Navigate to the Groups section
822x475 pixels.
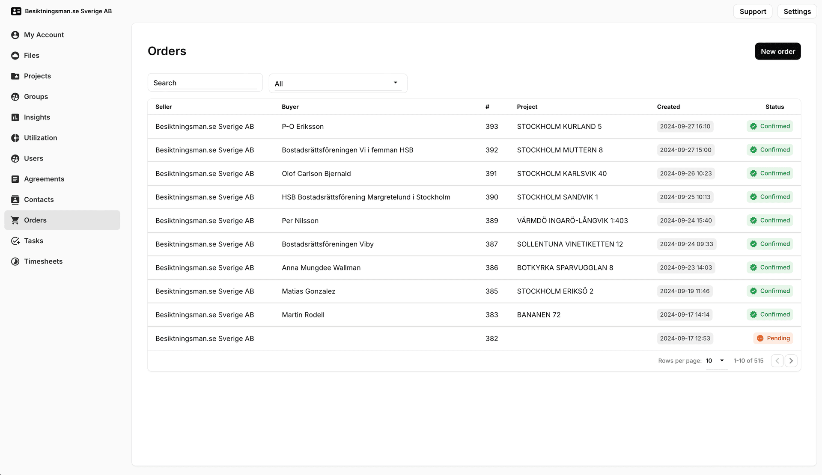pos(36,97)
